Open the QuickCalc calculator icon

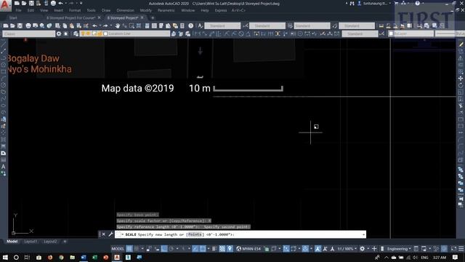point(182,26)
